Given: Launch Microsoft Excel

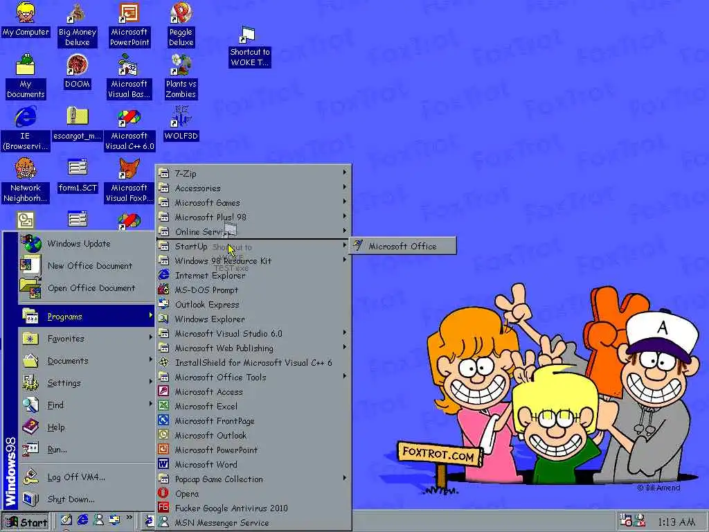Looking at the screenshot, I should pos(253,406).
